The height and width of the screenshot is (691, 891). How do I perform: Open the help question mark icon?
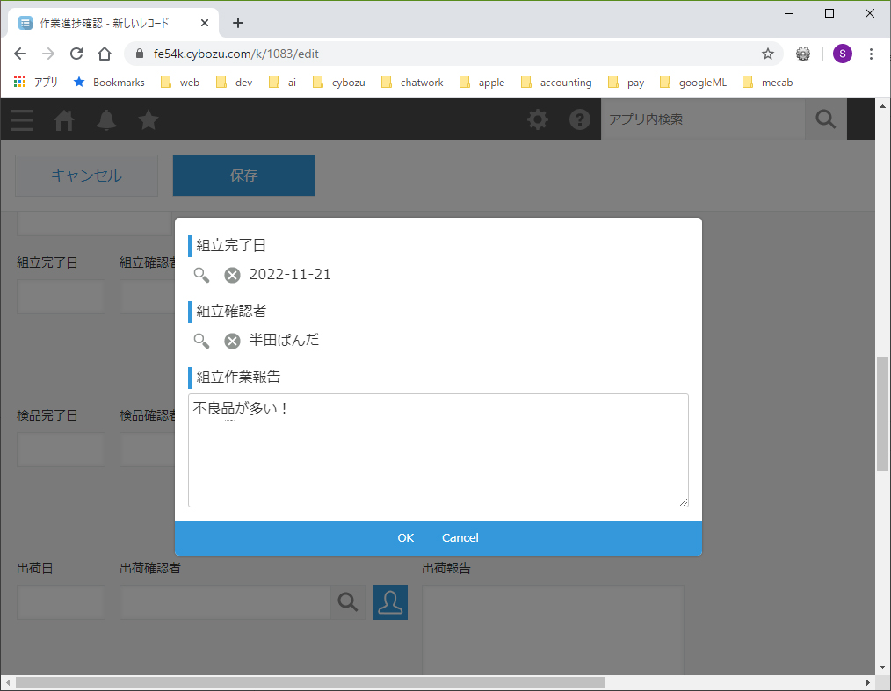tap(580, 120)
